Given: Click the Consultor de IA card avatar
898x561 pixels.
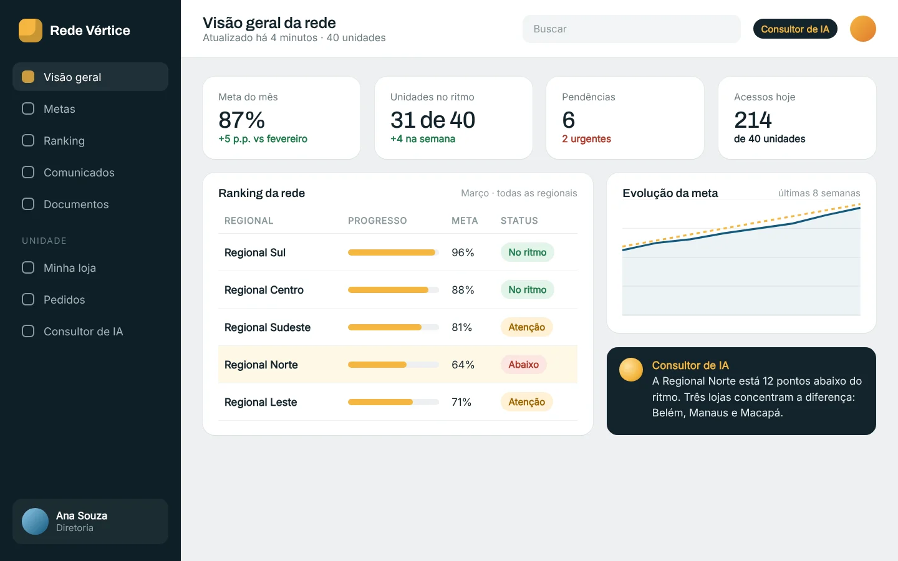Looking at the screenshot, I should click(631, 370).
